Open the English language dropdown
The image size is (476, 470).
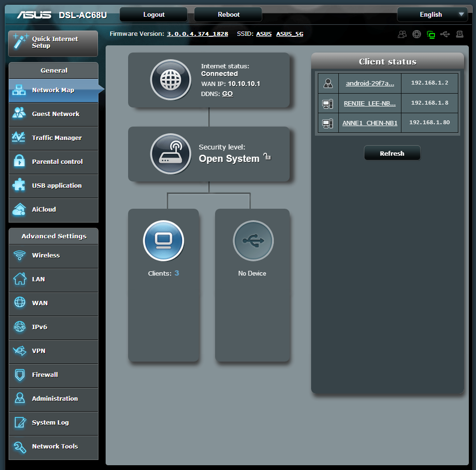coord(433,14)
